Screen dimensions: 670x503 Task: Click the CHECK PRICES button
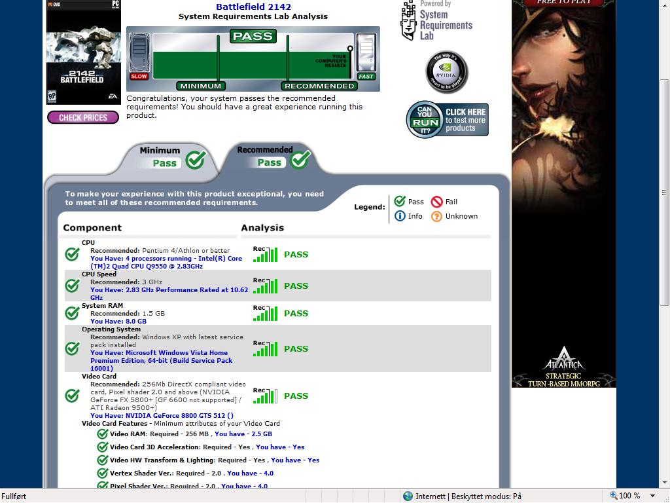coord(83,117)
